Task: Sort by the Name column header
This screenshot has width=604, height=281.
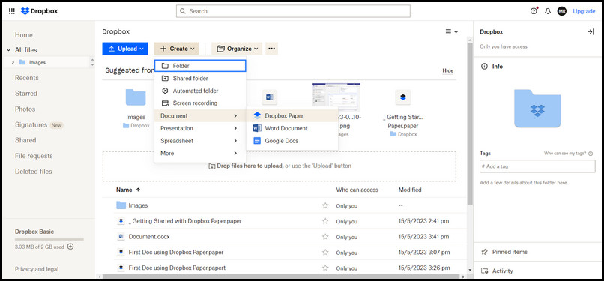Action: click(128, 190)
